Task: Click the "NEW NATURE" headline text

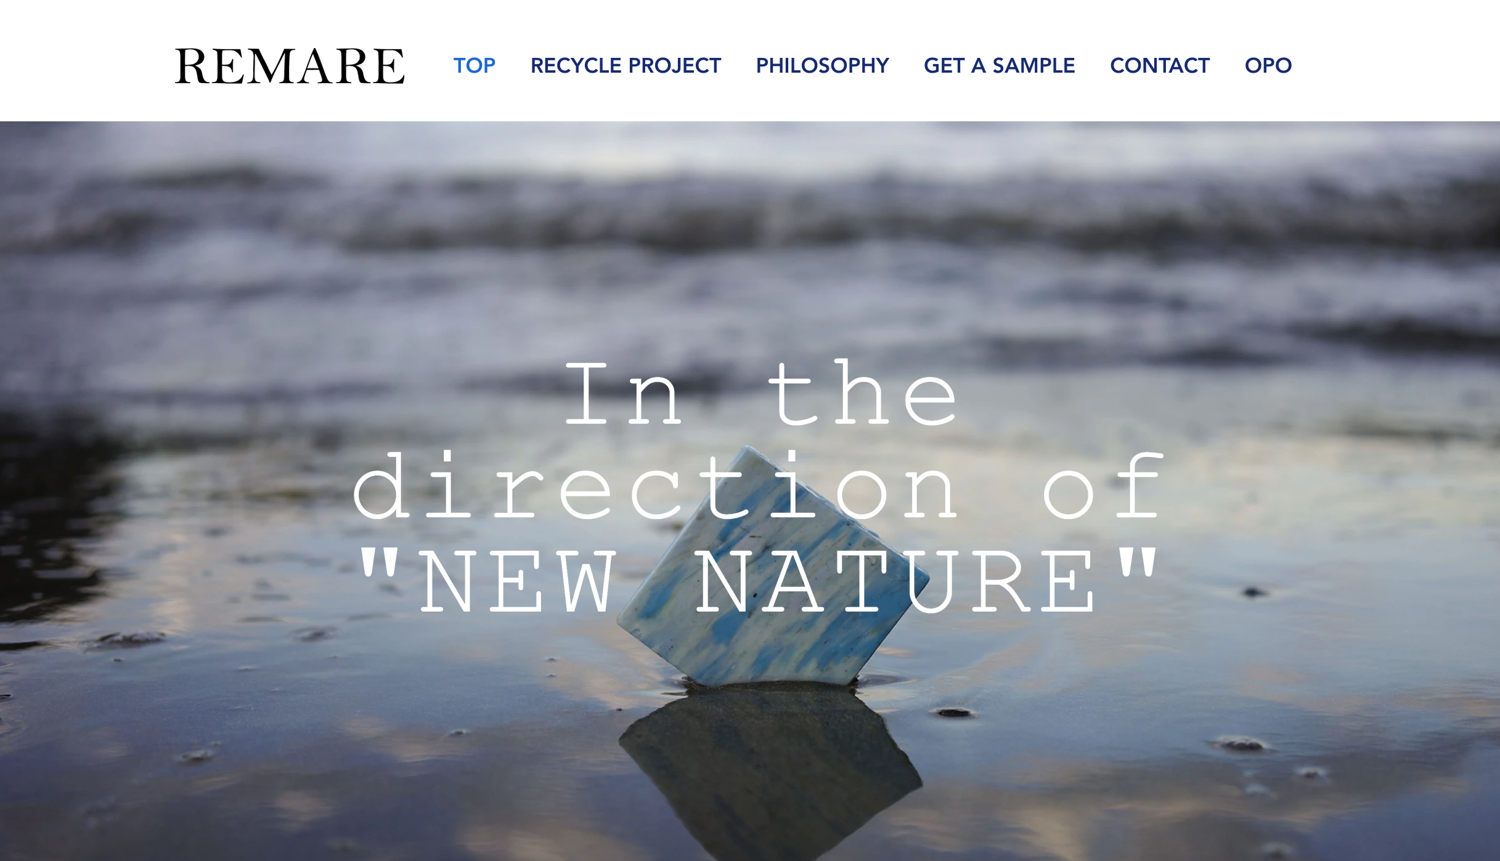Action: pos(758,581)
